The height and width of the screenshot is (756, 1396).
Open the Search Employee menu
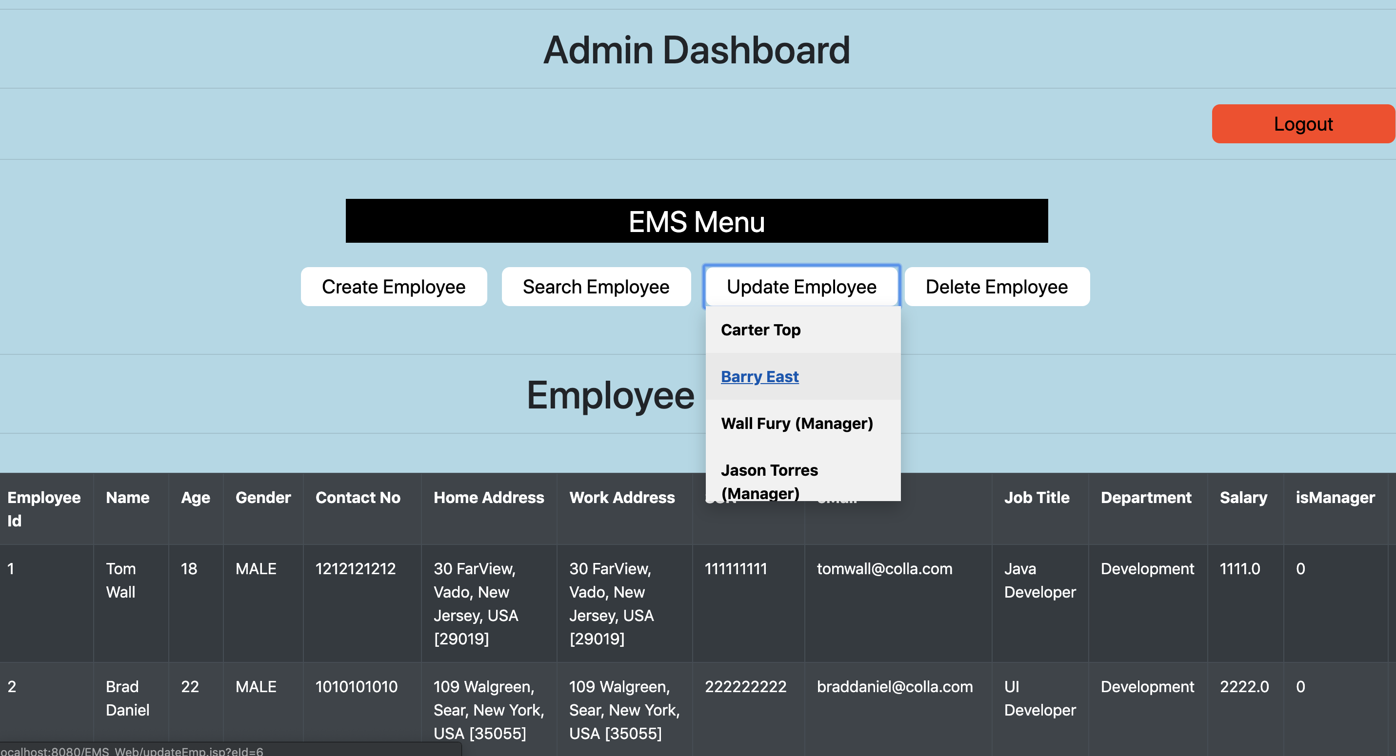pos(596,287)
